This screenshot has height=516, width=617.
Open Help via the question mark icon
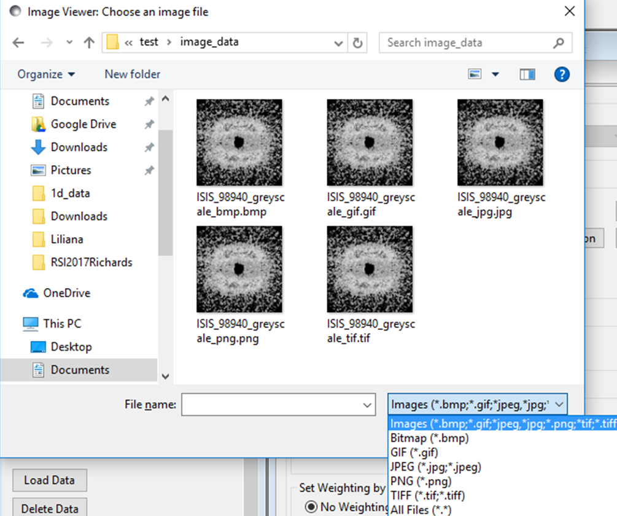(562, 74)
